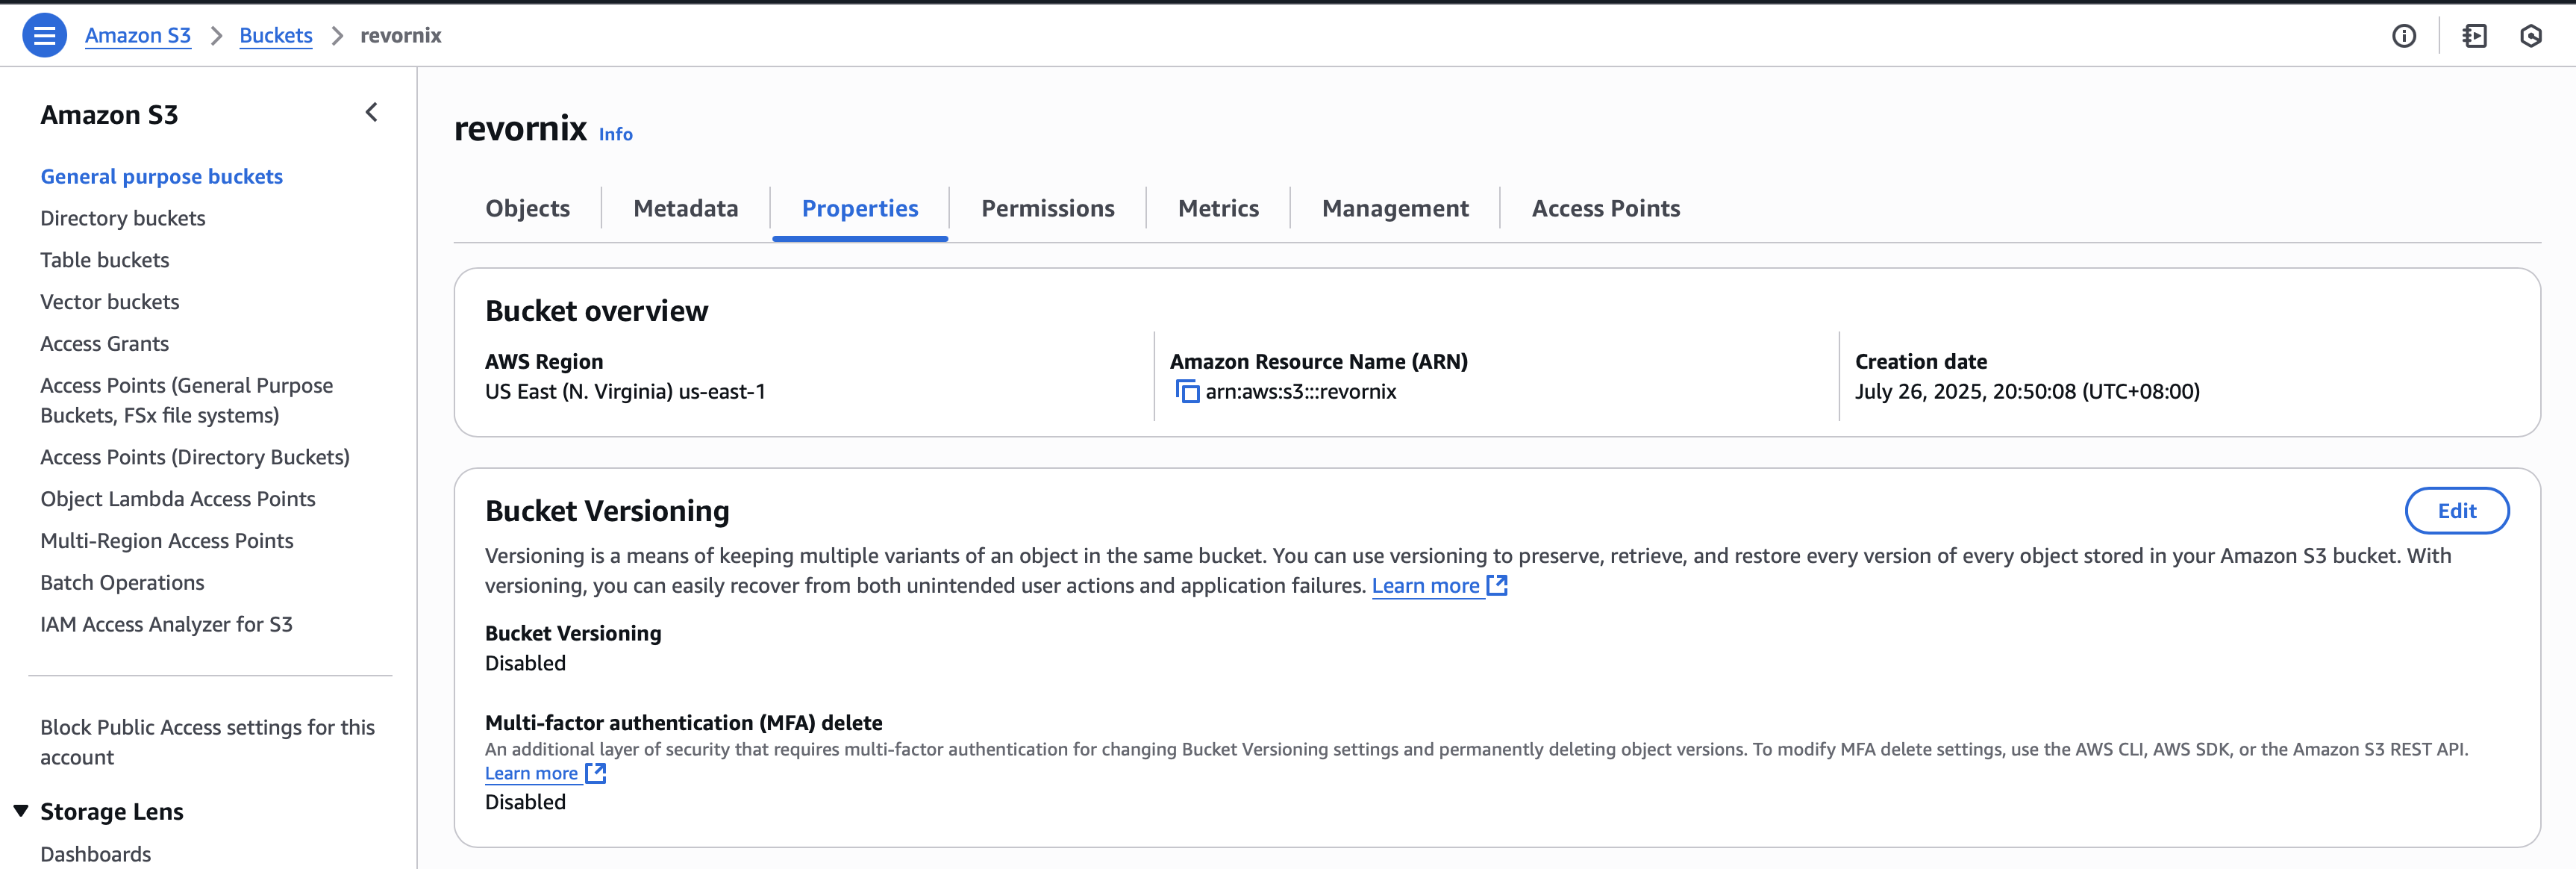The width and height of the screenshot is (2576, 869).
Task: Click the Info link beside revornix
Action: (x=615, y=134)
